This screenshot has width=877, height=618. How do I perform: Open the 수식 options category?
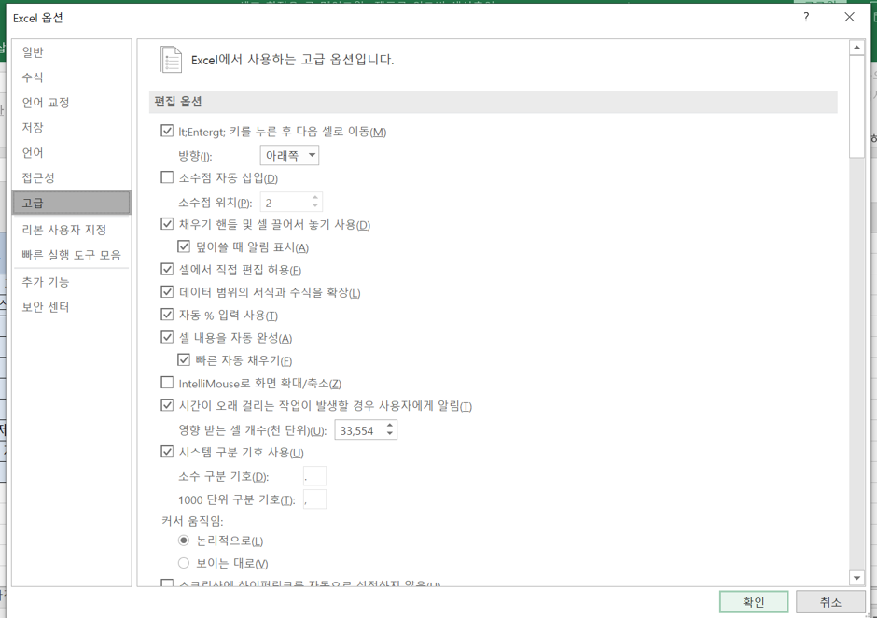pyautogui.click(x=71, y=77)
